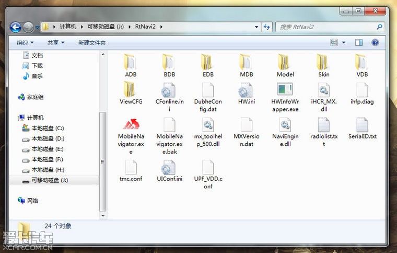
Task: Select the BDB folder icon
Action: coord(169,62)
